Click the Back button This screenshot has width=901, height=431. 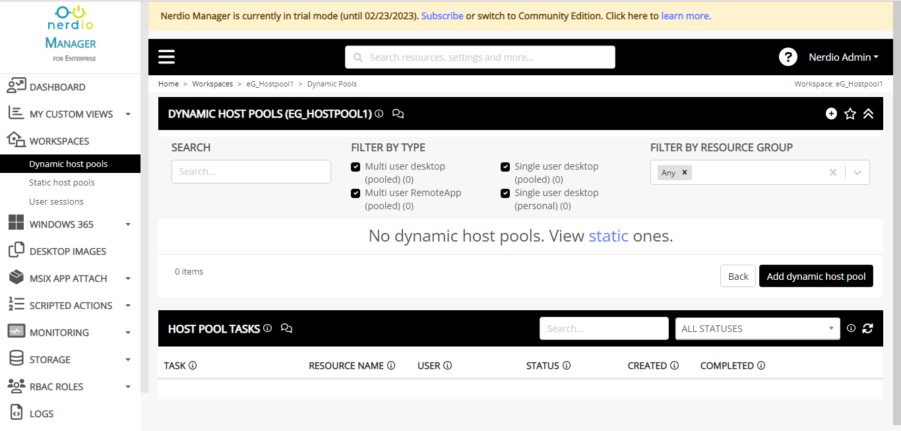click(x=738, y=276)
